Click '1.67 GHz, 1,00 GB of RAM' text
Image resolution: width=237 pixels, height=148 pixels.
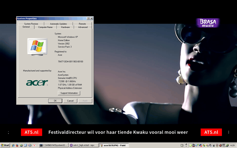tap(70, 85)
